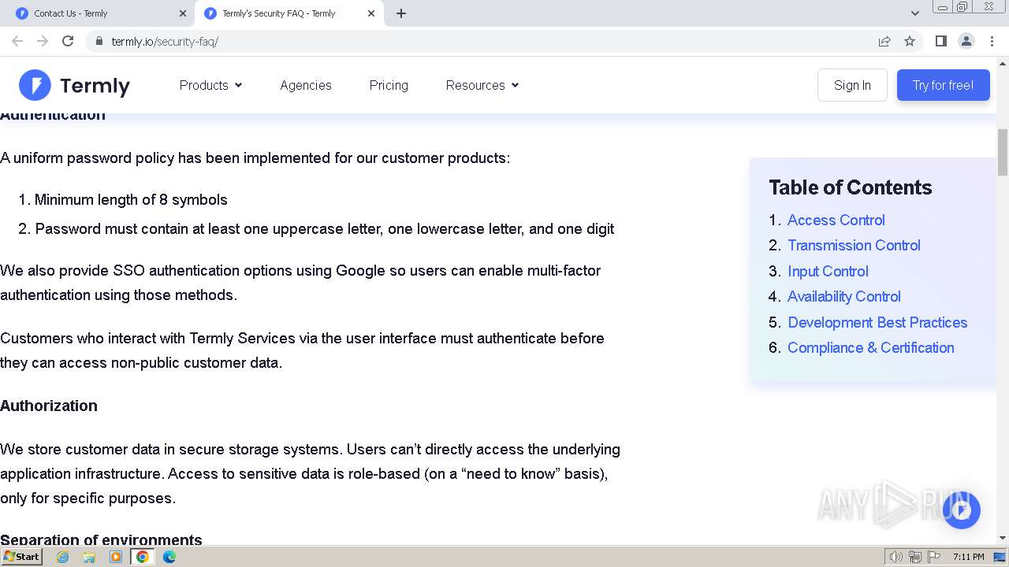
Task: Click the Authorization heading
Action: [49, 406]
